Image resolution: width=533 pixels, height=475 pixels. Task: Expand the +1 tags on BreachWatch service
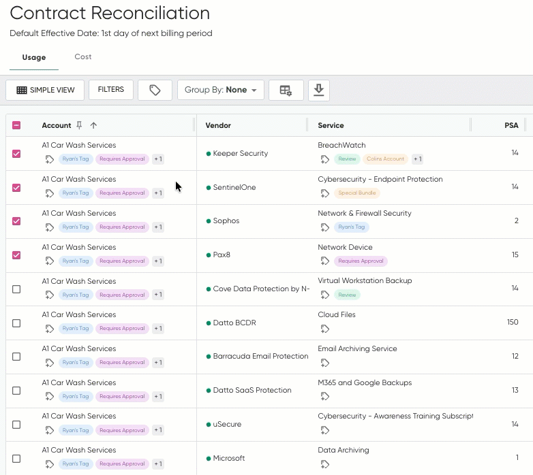click(416, 159)
